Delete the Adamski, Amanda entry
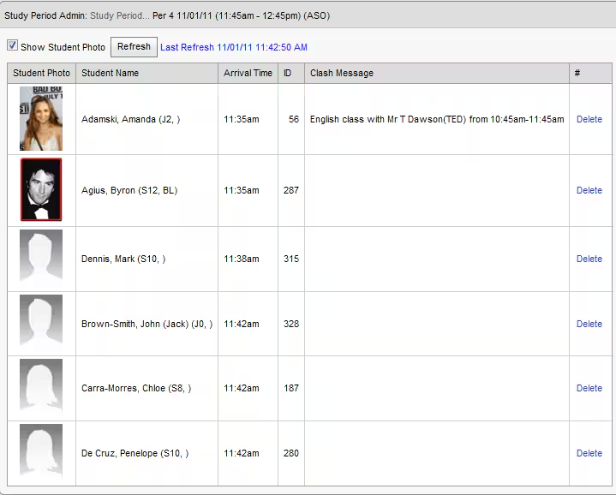 [589, 119]
